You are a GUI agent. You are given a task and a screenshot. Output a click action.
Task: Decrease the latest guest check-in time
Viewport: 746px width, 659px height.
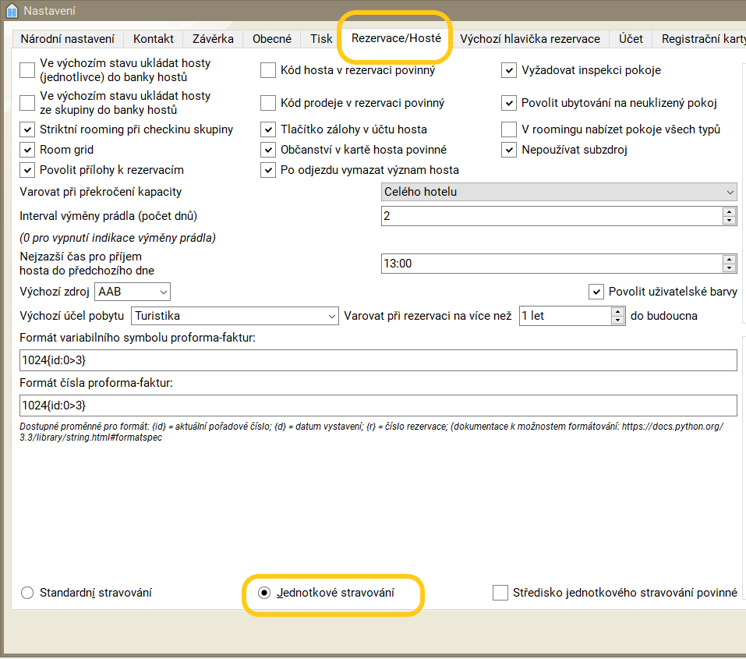pyautogui.click(x=729, y=268)
